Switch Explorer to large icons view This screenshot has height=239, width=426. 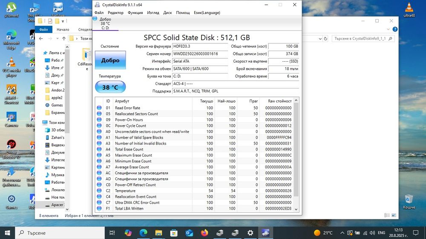394,215
